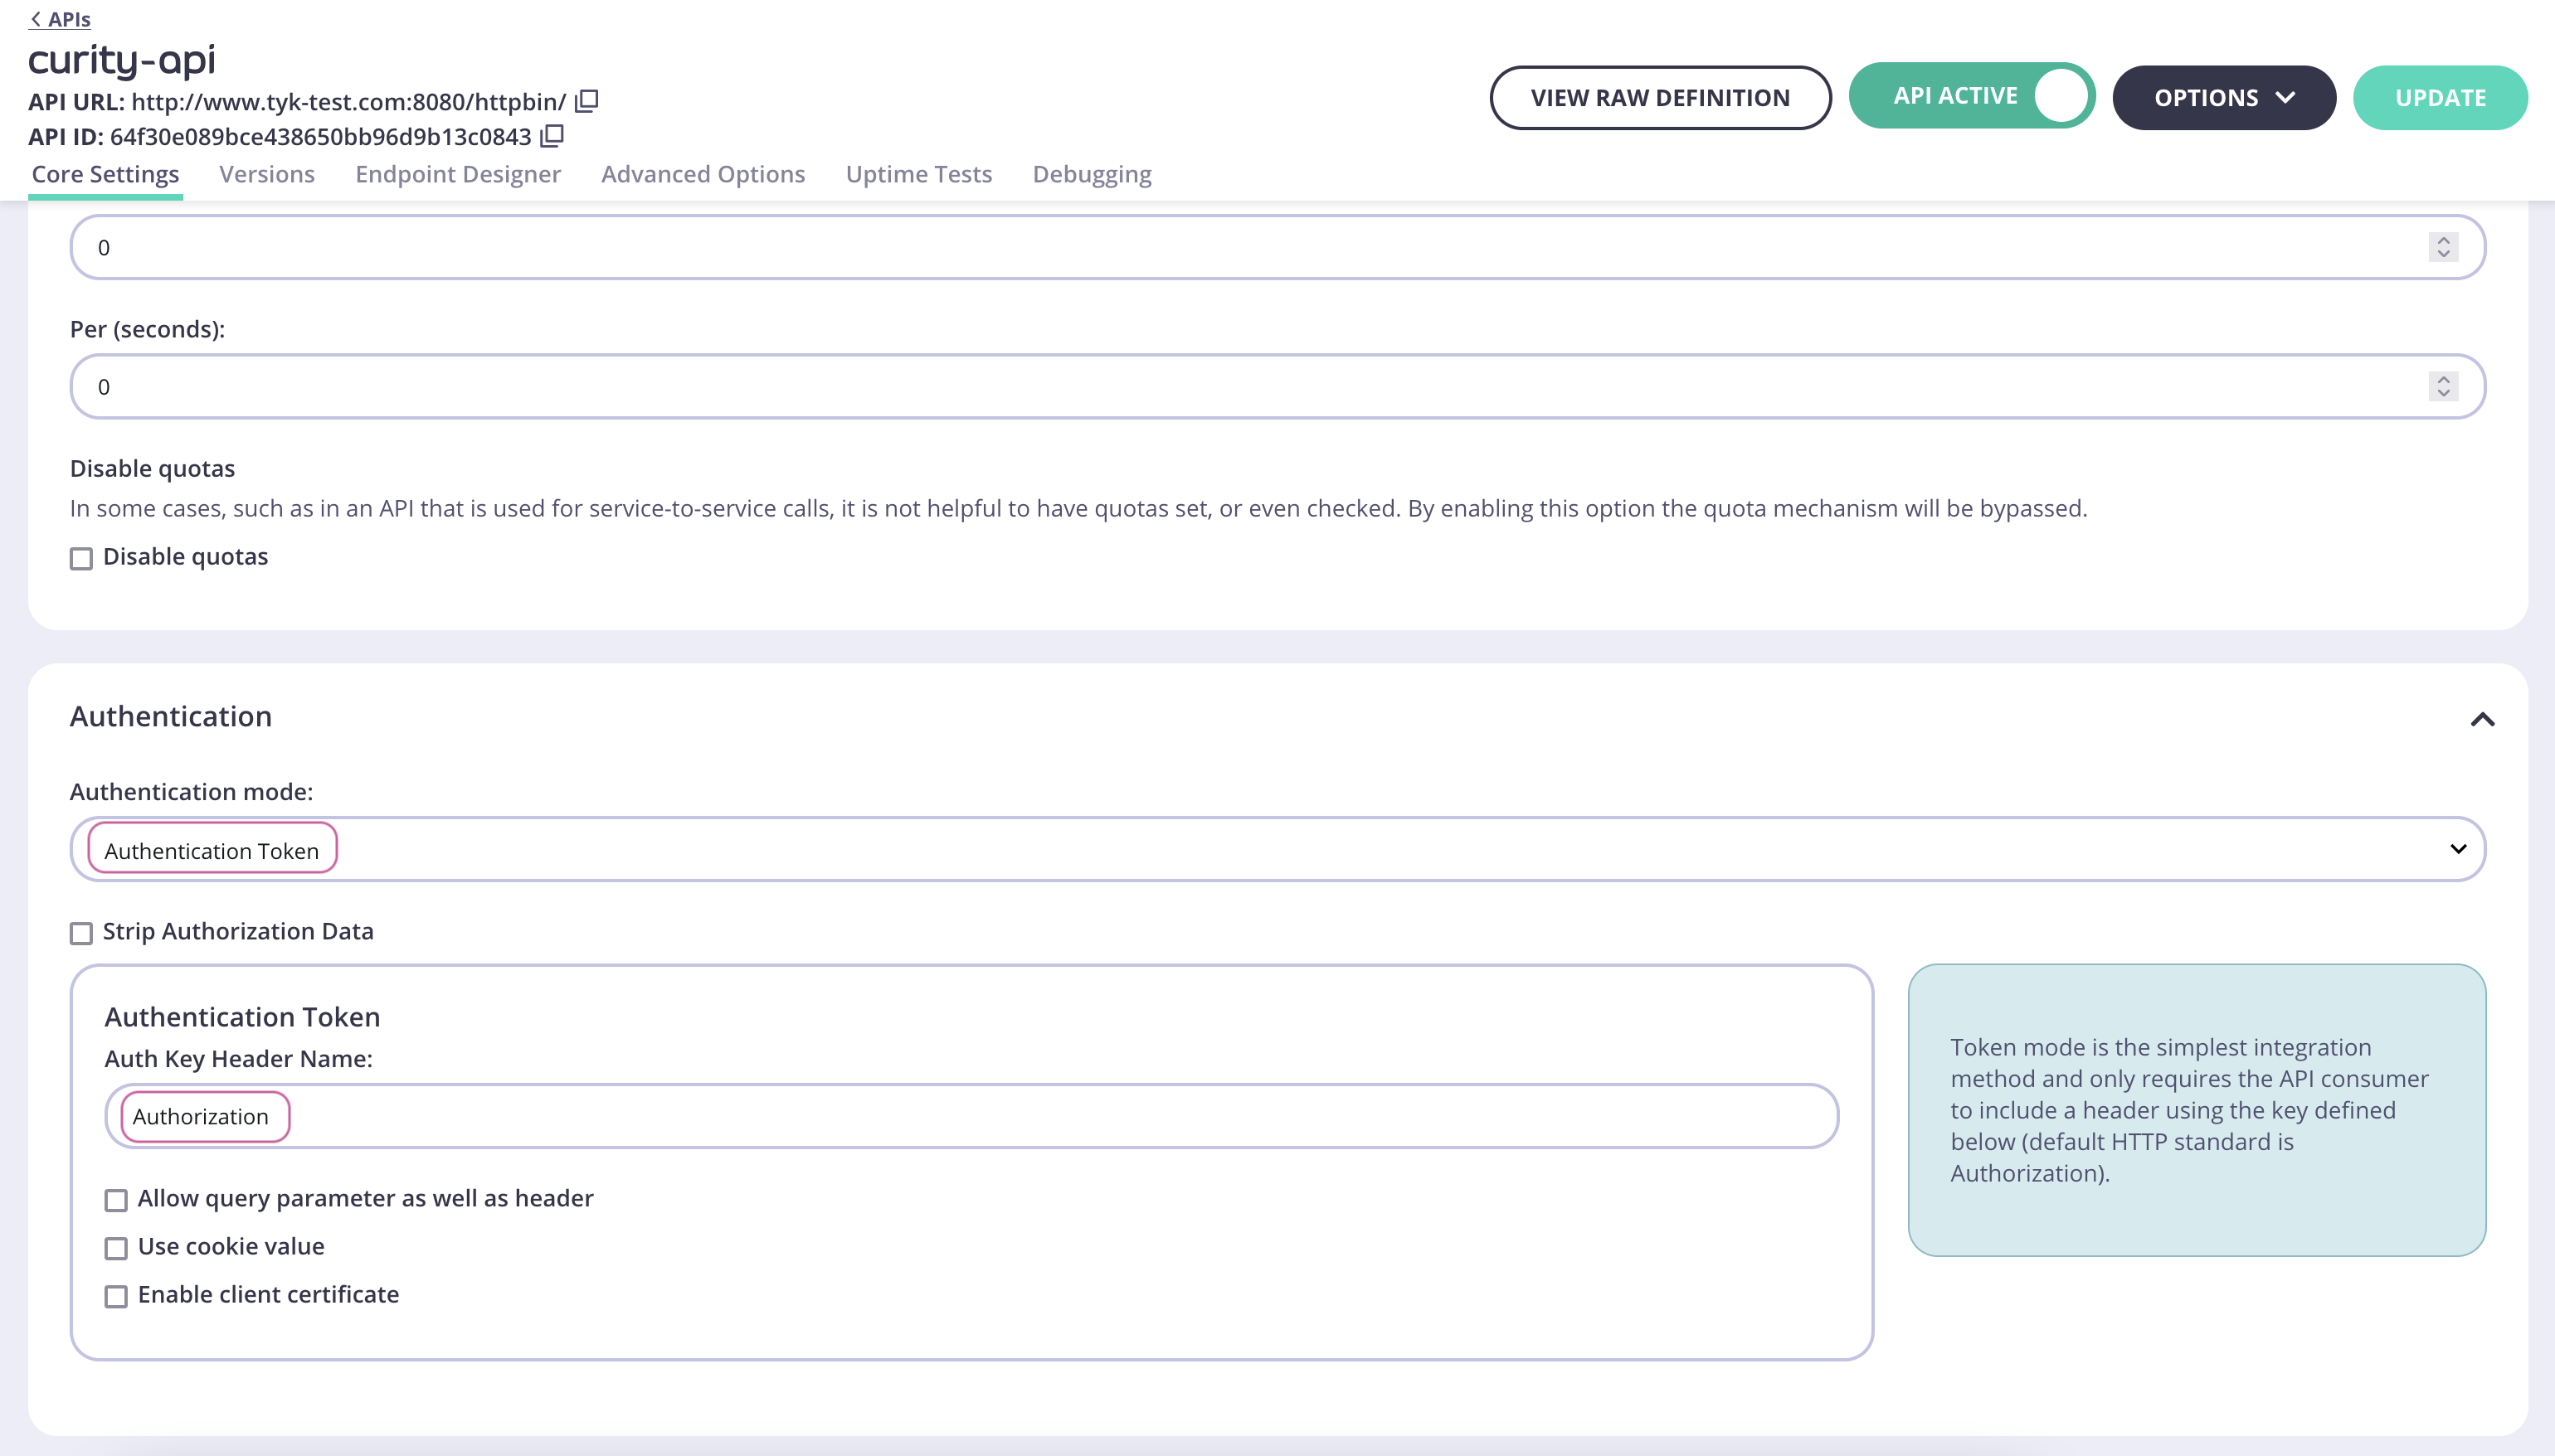Check the Use cookie value option
This screenshot has width=2555, height=1456.
[x=117, y=1248]
